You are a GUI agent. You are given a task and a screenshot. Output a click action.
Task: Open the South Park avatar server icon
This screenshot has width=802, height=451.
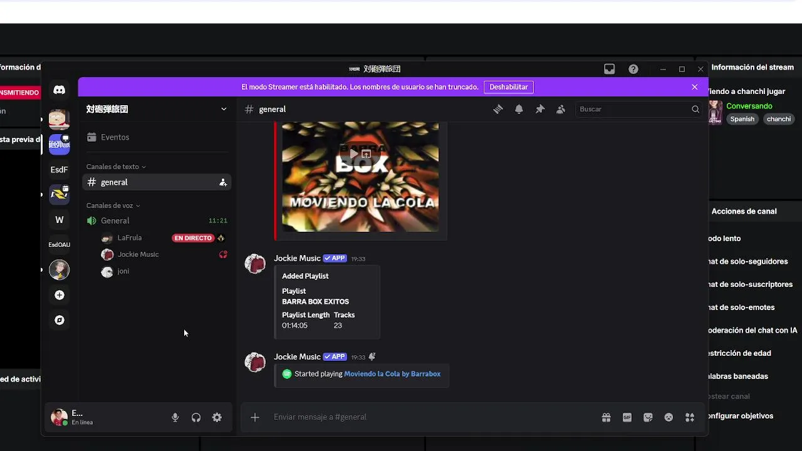(x=60, y=119)
